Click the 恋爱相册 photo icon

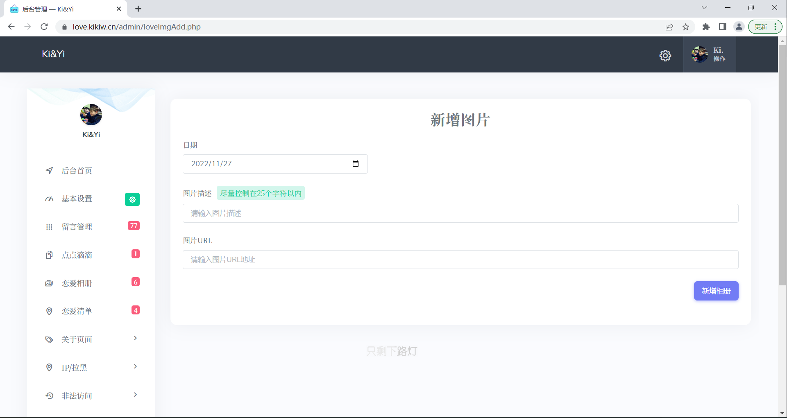(49, 283)
